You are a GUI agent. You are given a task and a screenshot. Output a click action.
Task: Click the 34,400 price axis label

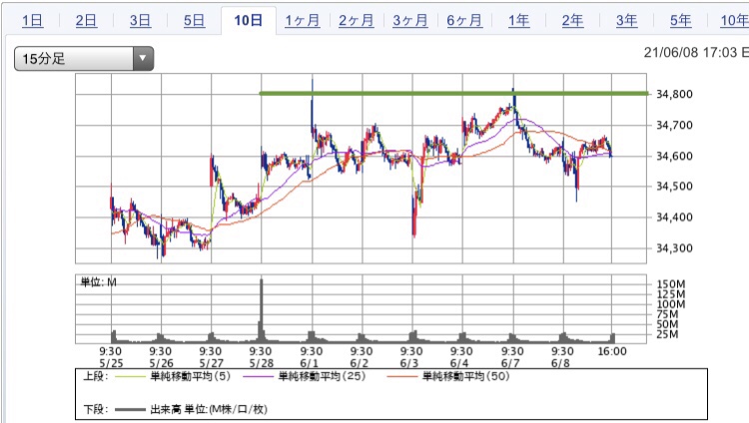pyautogui.click(x=674, y=217)
